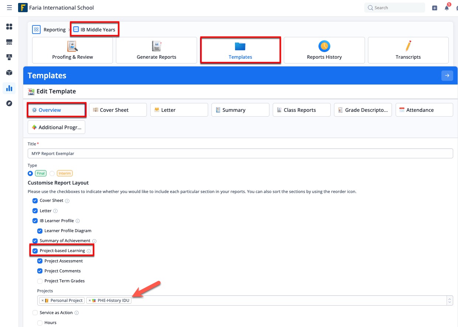Click the notifications bell icon
Screen dimensions: 458x327
[447, 8]
